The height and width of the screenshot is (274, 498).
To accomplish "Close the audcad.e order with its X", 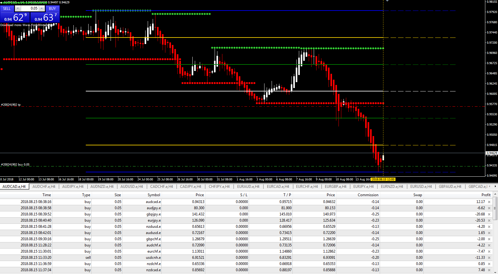I will 489,202.
